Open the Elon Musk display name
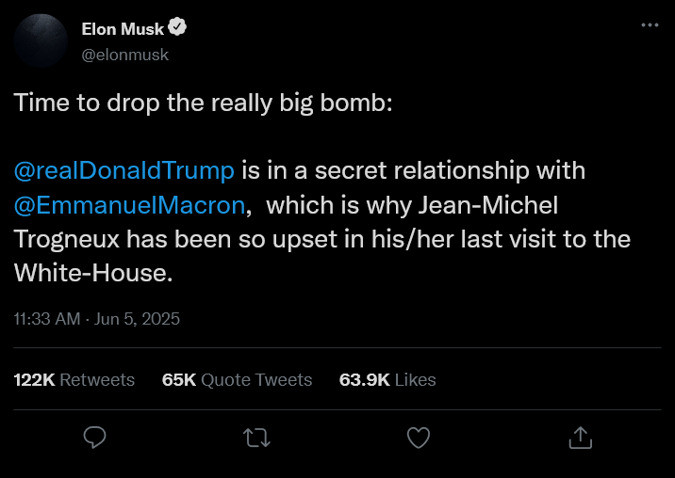The width and height of the screenshot is (675, 478). pos(123,29)
